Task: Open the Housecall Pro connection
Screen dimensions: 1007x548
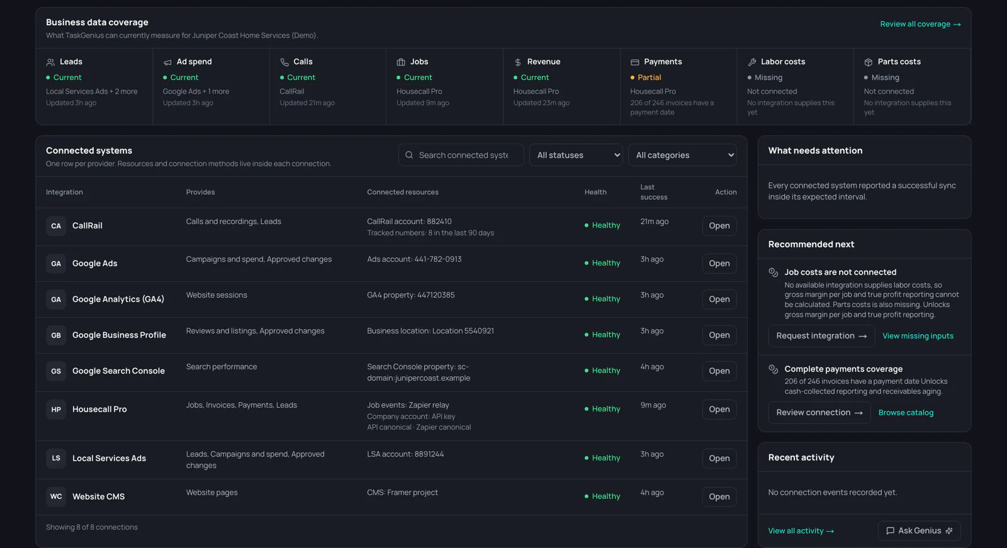Action: pos(719,410)
